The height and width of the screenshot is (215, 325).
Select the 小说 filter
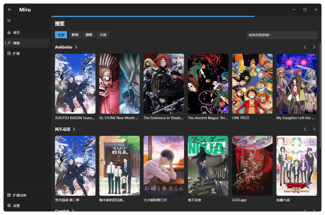tap(103, 35)
